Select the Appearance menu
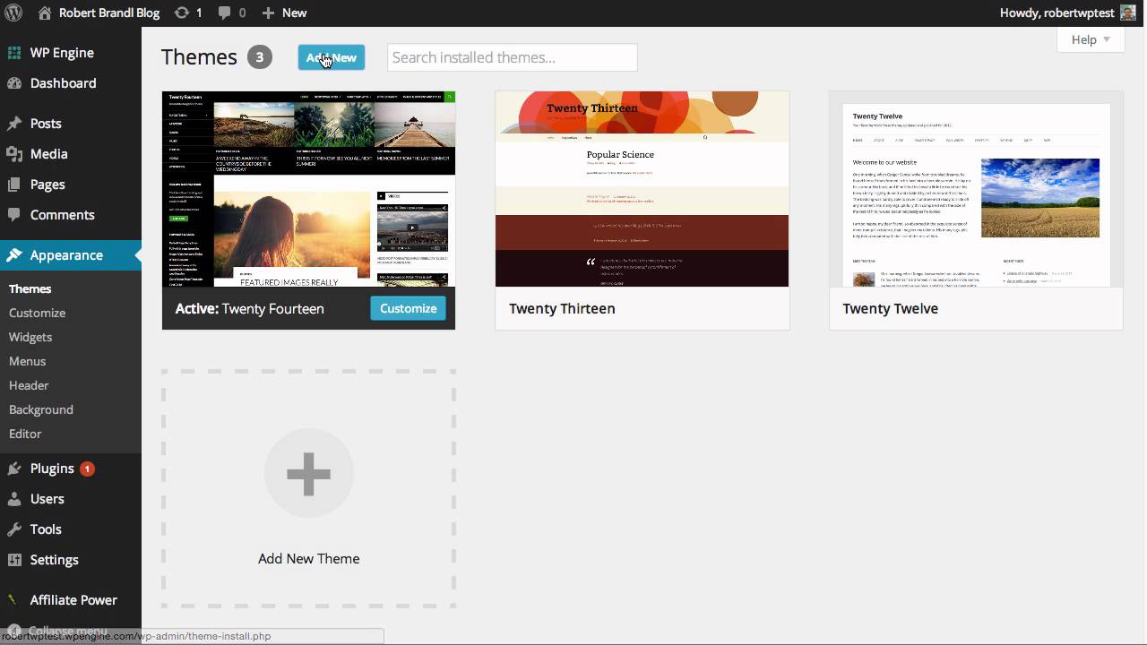The width and height of the screenshot is (1147, 645). click(x=71, y=255)
